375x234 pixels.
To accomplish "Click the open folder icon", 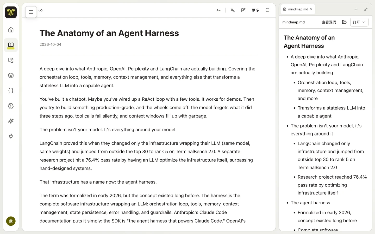I will [x=344, y=22].
